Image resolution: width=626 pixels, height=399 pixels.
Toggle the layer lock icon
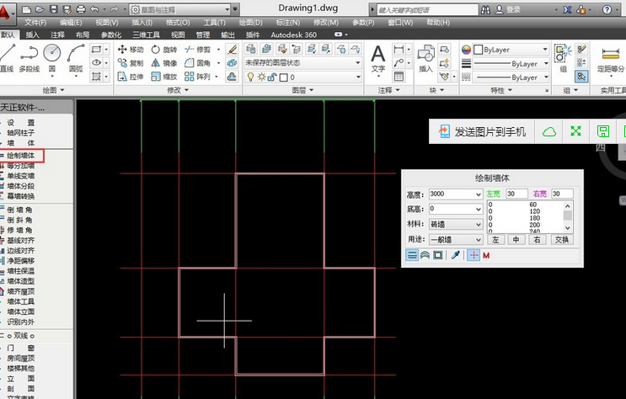(271, 77)
